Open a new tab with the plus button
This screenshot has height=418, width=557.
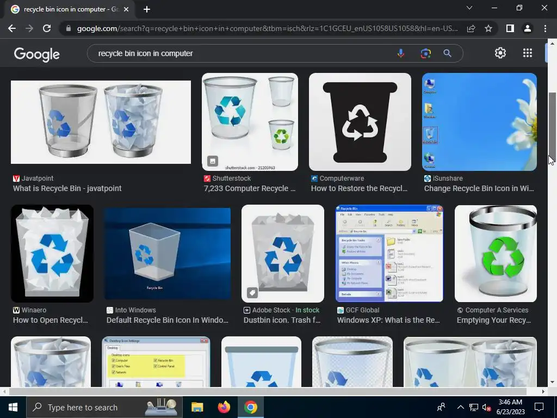point(147,10)
